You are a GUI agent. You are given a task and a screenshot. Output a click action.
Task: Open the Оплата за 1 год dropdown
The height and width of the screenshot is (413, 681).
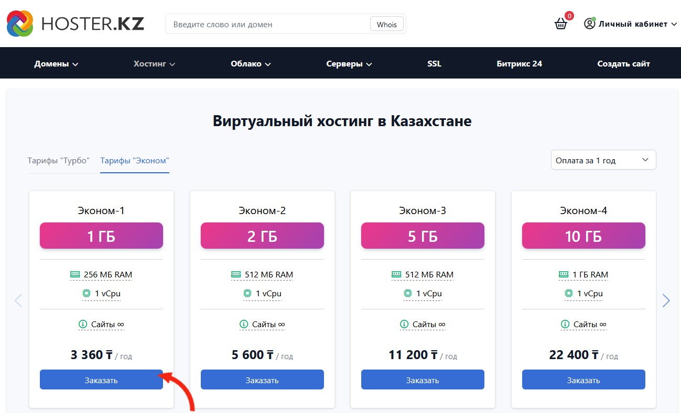coord(603,160)
